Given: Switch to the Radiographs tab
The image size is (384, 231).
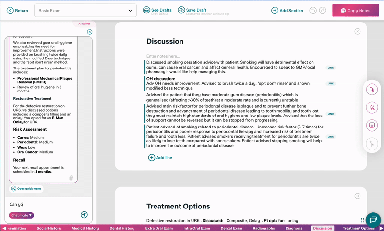Looking at the screenshot, I should click(x=264, y=228).
